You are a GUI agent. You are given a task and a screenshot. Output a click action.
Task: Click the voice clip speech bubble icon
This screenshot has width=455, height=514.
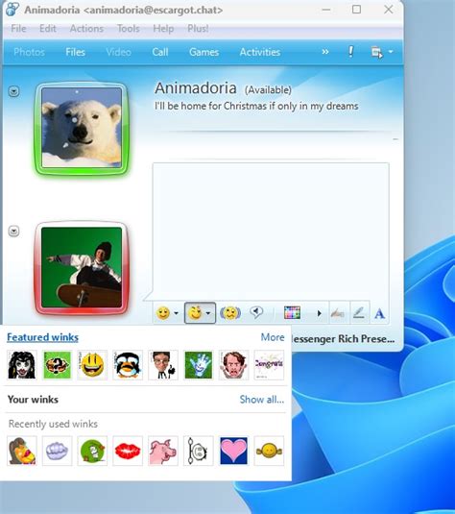coord(256,312)
